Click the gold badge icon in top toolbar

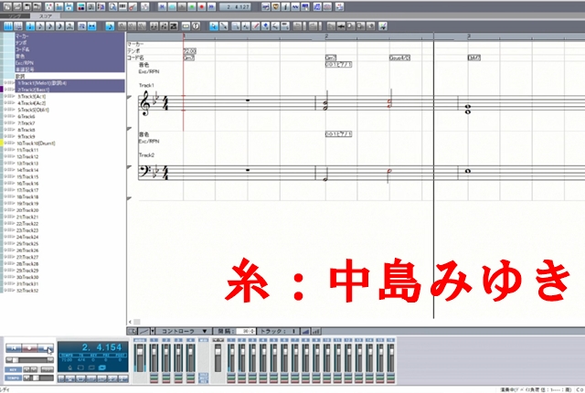click(x=276, y=6)
